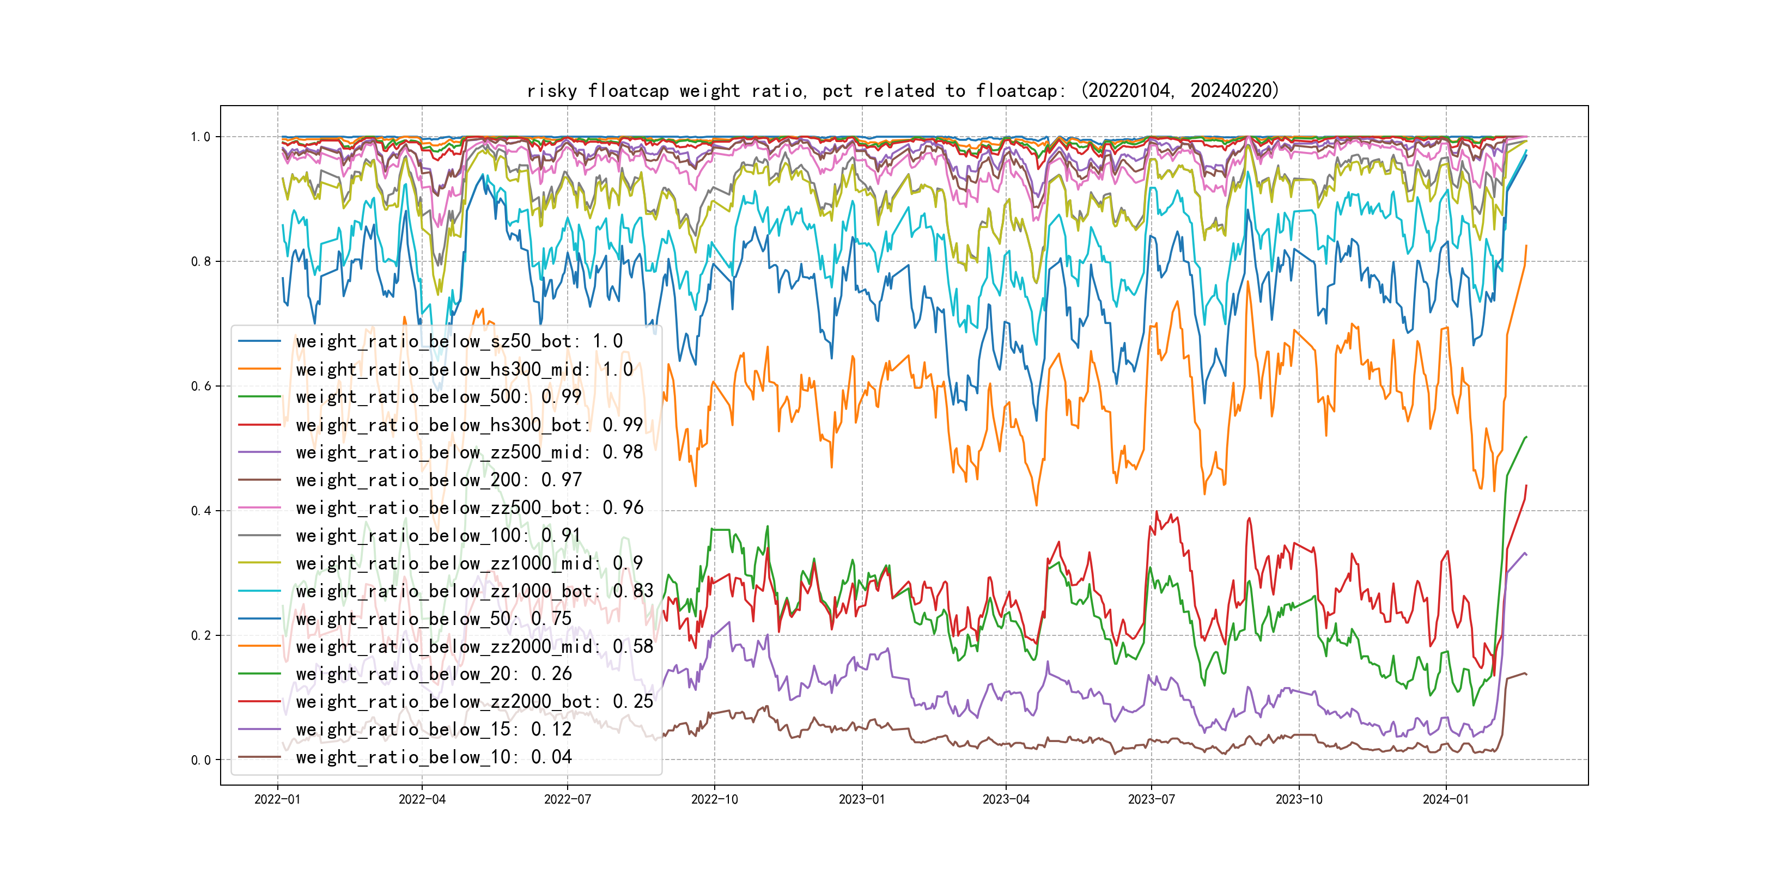Select legend label weight_ratio_below_zz1000_bot

(474, 591)
